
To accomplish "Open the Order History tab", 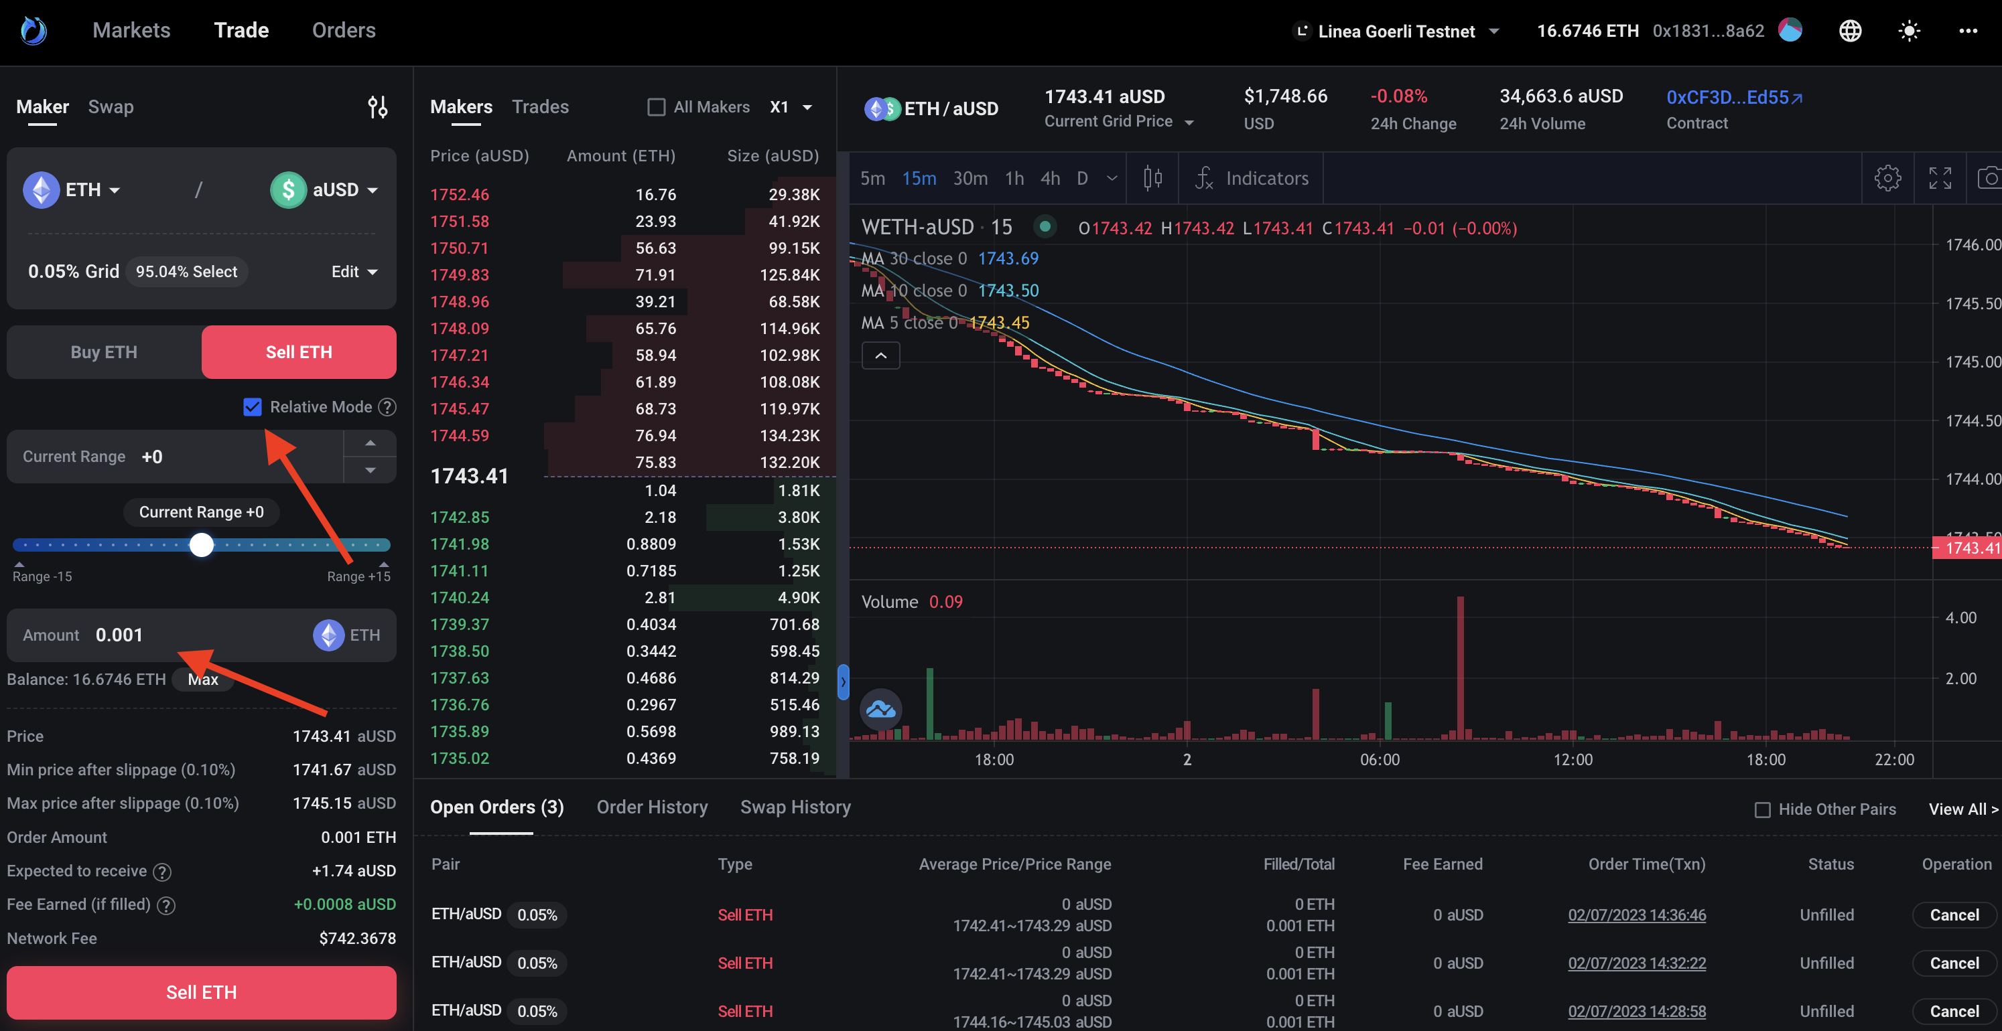I will coord(651,807).
